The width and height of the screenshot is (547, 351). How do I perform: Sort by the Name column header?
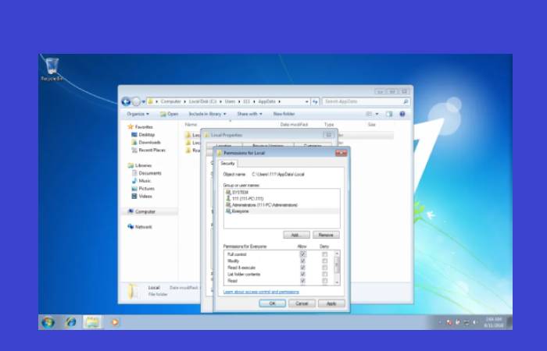coord(191,124)
